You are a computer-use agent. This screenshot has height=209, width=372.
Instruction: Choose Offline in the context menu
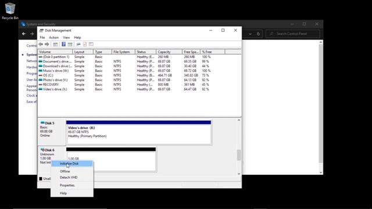[x=72, y=171]
